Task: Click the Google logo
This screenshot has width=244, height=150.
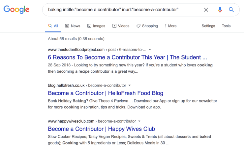Action: click(16, 9)
